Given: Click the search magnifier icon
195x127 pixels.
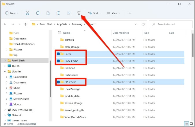Looking at the screenshot, I should (154, 24).
